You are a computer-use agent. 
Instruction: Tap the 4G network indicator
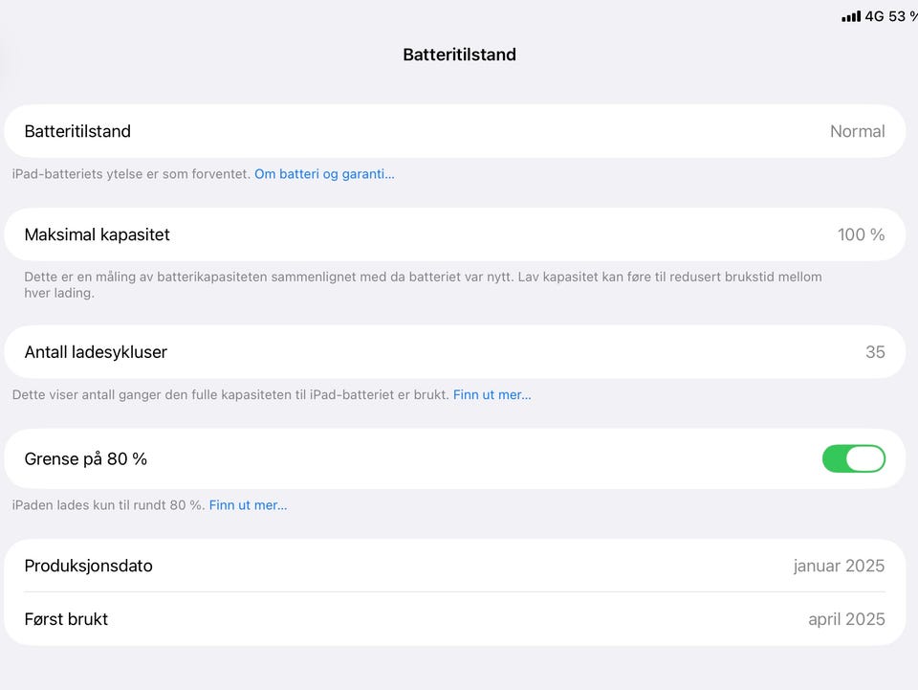(874, 16)
